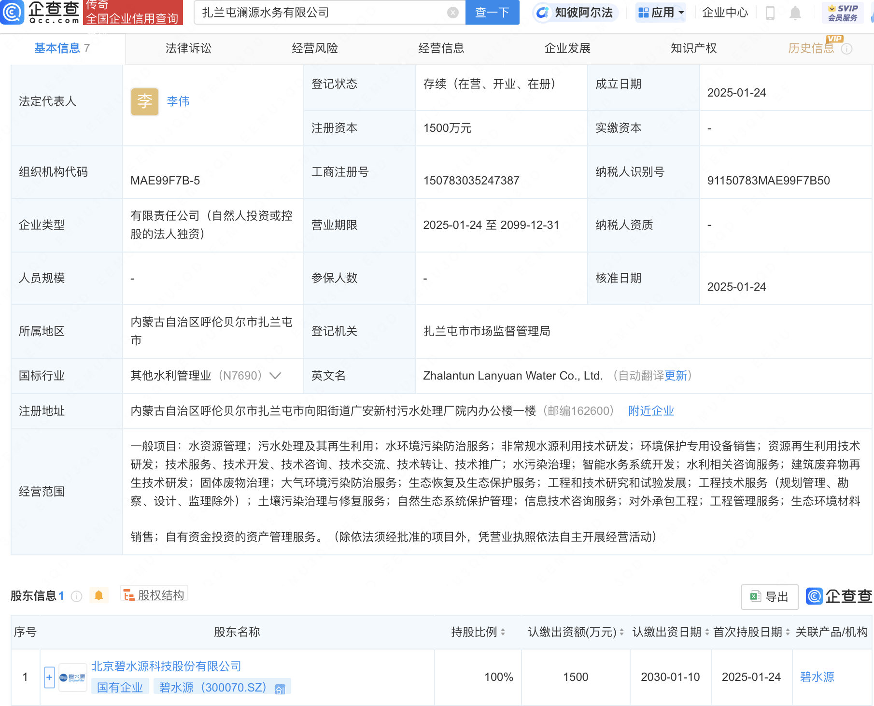Click inside the company name search field
The width and height of the screenshot is (874, 706).
[x=319, y=12]
